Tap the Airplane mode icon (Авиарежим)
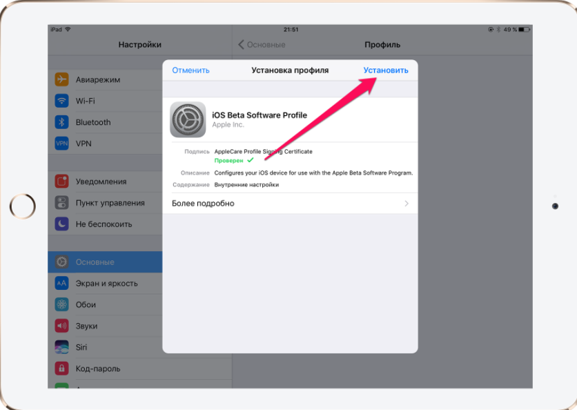Viewport: 577px width, 410px height. 62,79
